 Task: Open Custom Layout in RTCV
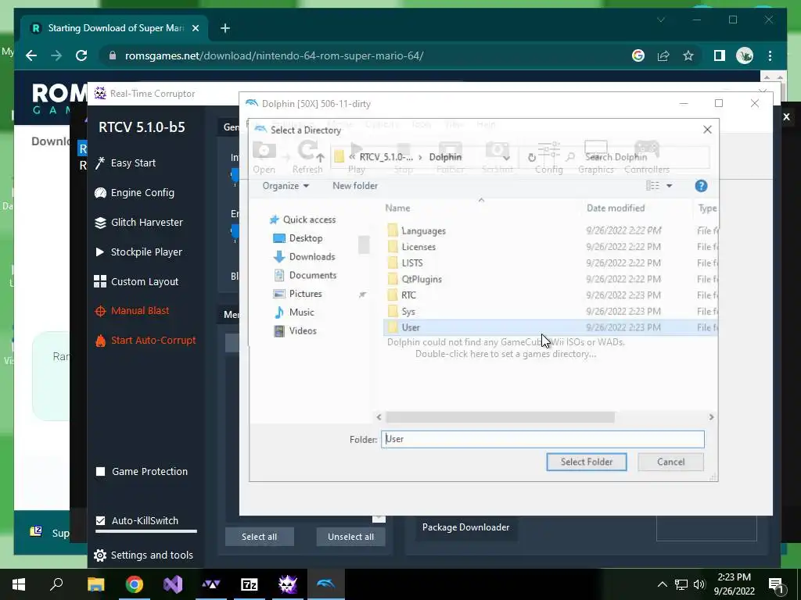pyautogui.click(x=136, y=281)
